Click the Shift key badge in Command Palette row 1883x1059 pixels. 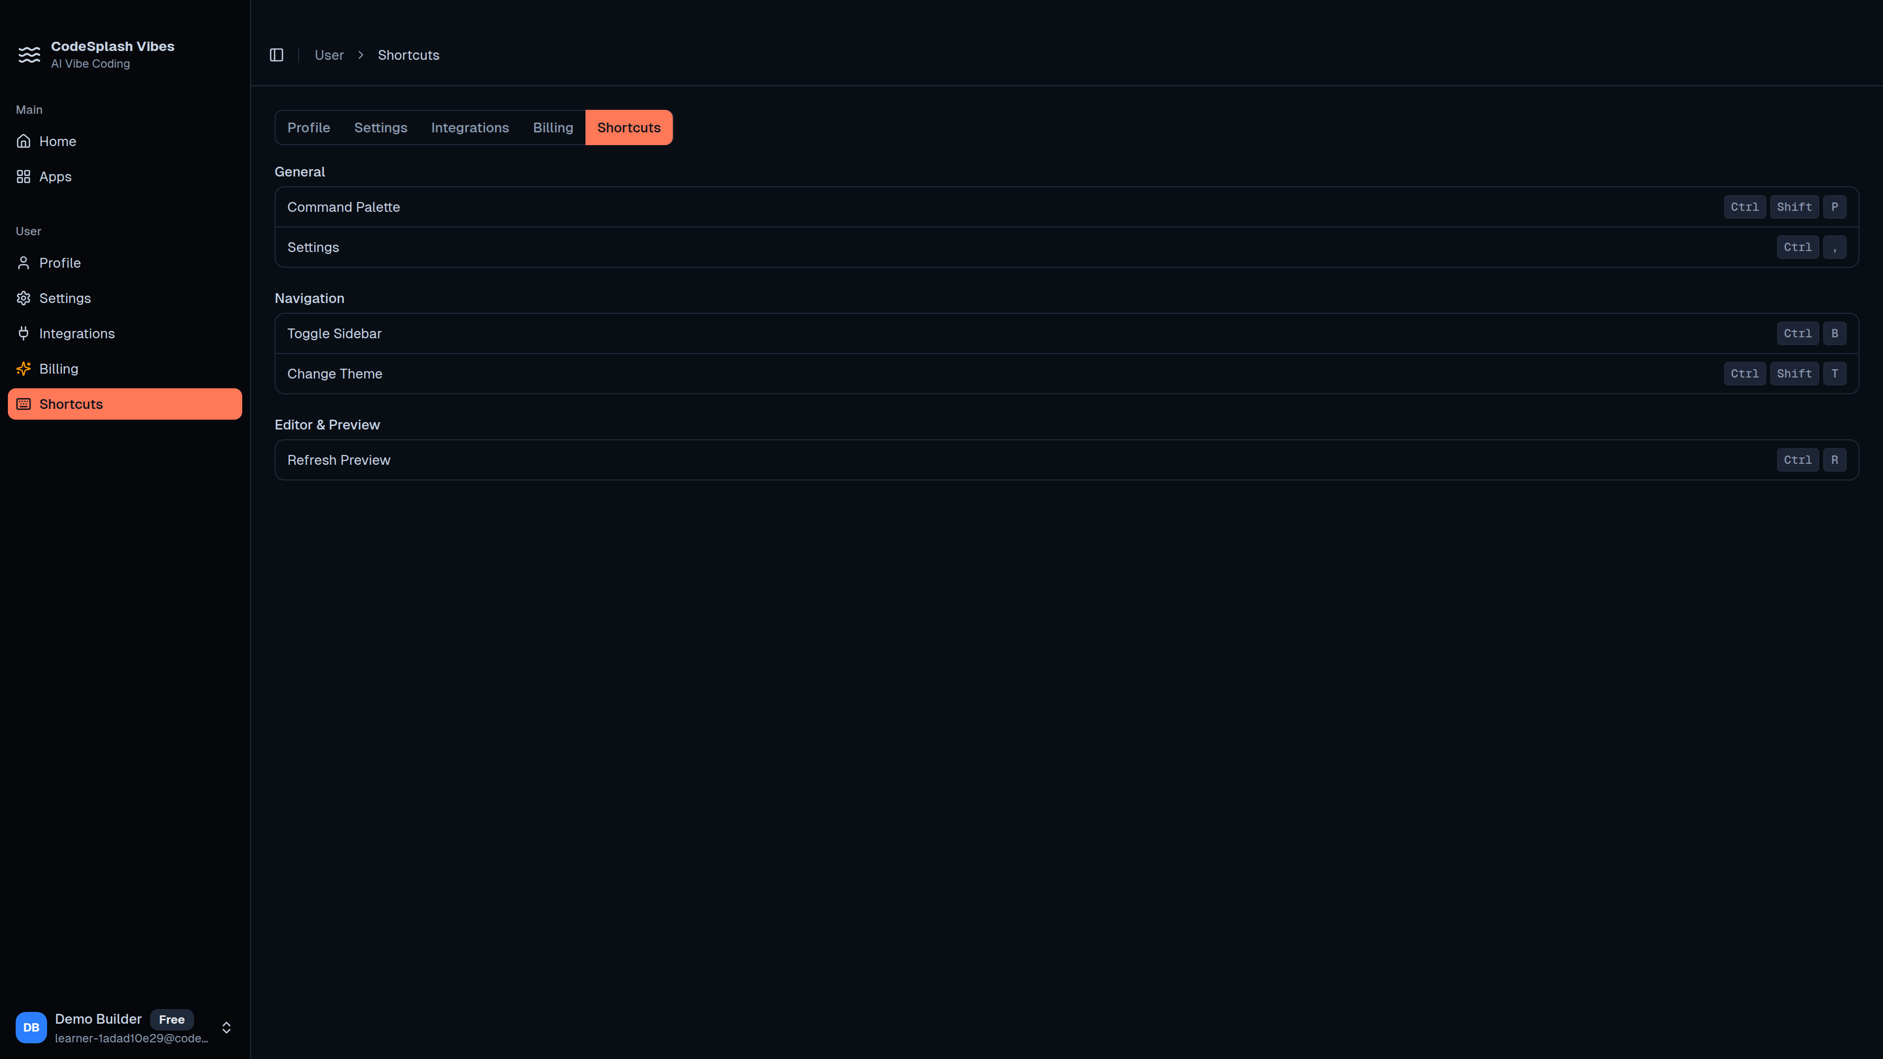(x=1795, y=207)
